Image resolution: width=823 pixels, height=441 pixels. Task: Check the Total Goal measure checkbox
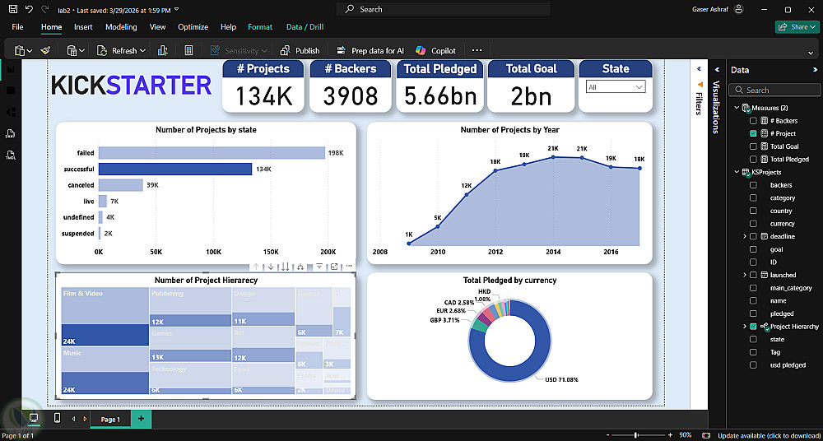tap(753, 146)
